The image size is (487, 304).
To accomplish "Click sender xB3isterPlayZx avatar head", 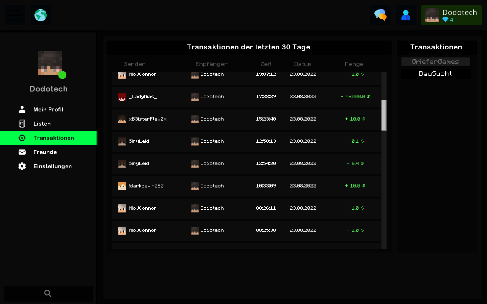I will click(x=122, y=119).
